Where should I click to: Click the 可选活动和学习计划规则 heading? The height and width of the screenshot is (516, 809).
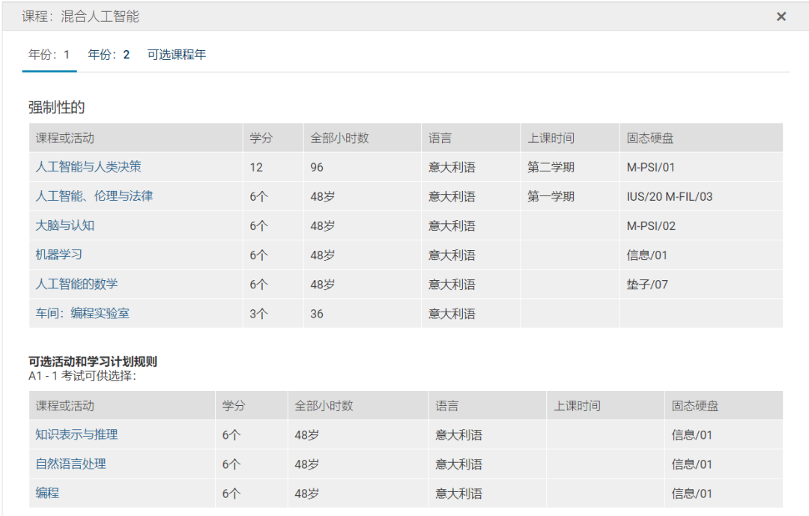[93, 361]
